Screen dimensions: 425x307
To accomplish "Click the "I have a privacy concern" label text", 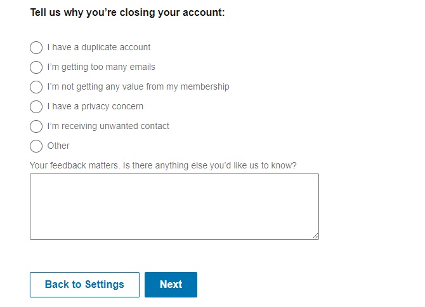I will [95, 107].
